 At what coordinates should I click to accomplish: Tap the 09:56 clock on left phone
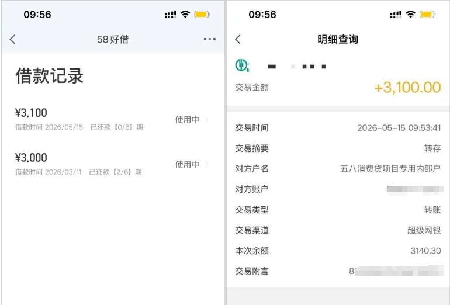click(37, 15)
